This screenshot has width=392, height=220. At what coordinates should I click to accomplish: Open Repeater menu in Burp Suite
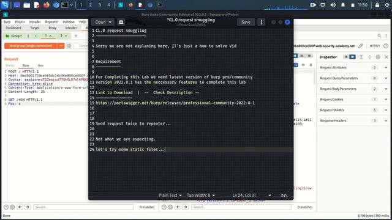click(x=51, y=22)
